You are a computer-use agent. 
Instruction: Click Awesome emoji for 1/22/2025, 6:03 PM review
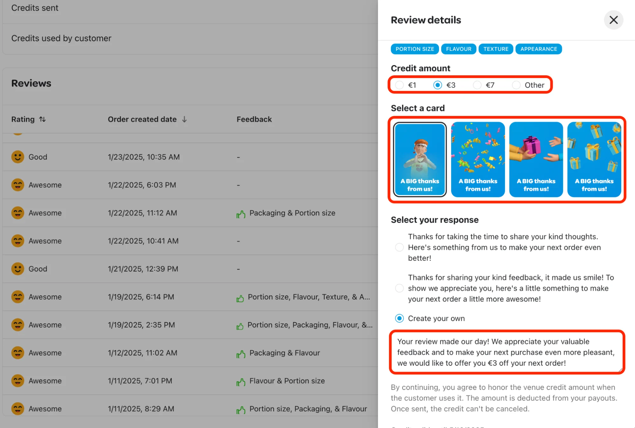pyautogui.click(x=18, y=185)
